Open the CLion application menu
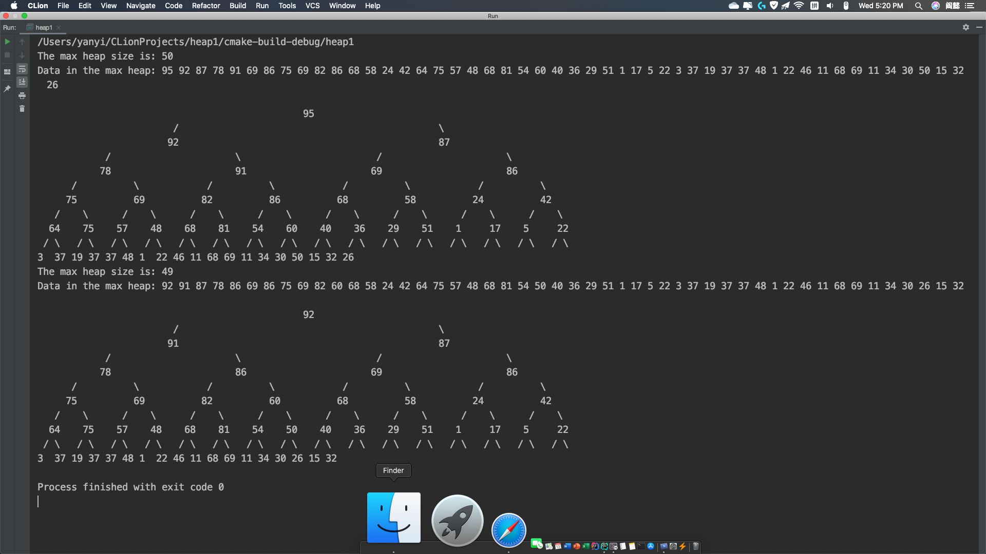Viewport: 986px width, 554px height. pyautogui.click(x=37, y=6)
